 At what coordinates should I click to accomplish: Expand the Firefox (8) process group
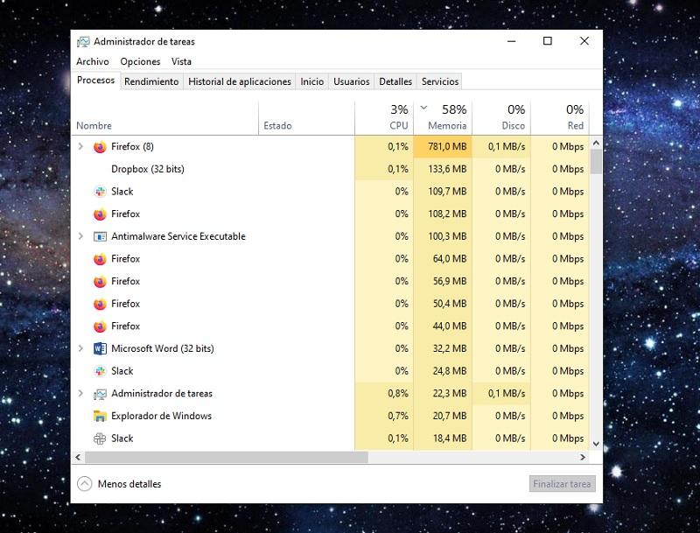click(80, 146)
